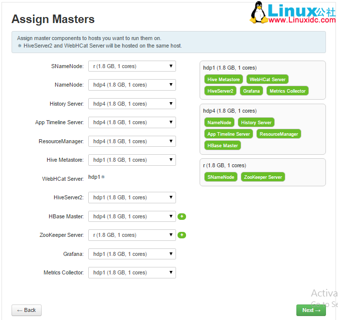
Task: Open the SNameNode host dropdown
Action: click(x=132, y=66)
